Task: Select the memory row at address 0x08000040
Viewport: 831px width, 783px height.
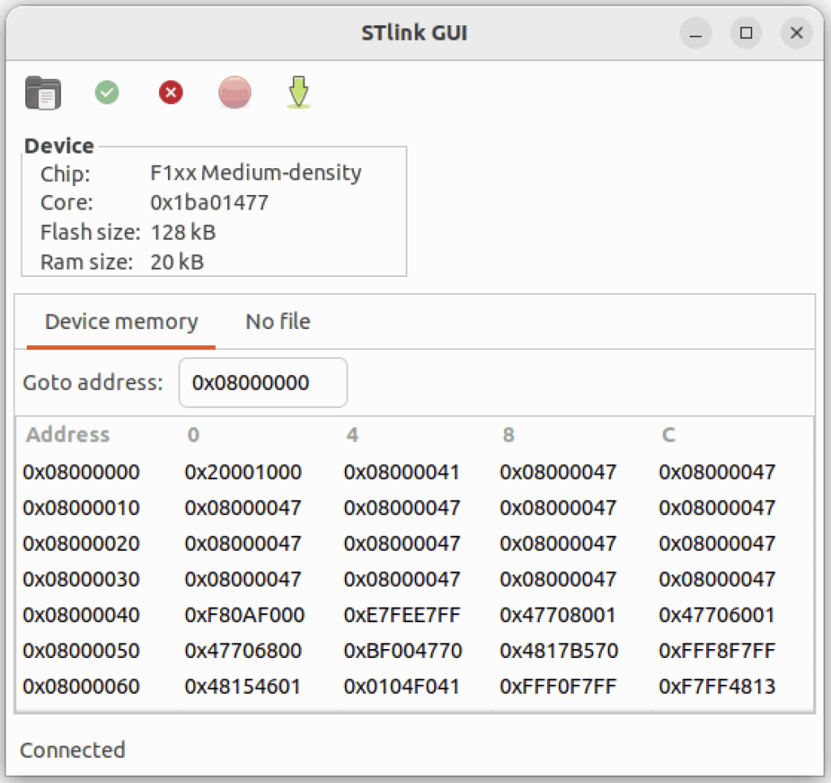Action: pos(81,615)
